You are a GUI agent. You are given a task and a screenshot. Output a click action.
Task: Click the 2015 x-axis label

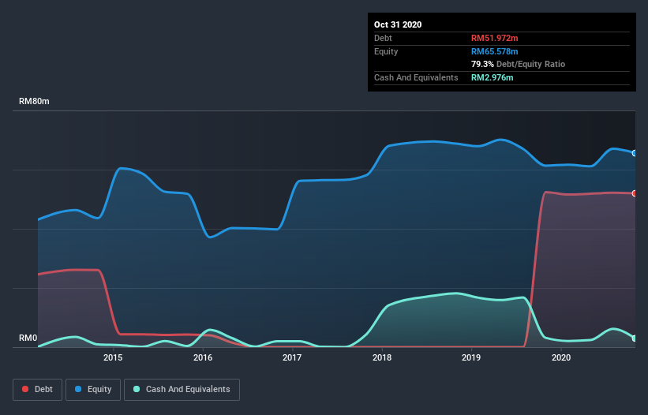pyautogui.click(x=113, y=357)
